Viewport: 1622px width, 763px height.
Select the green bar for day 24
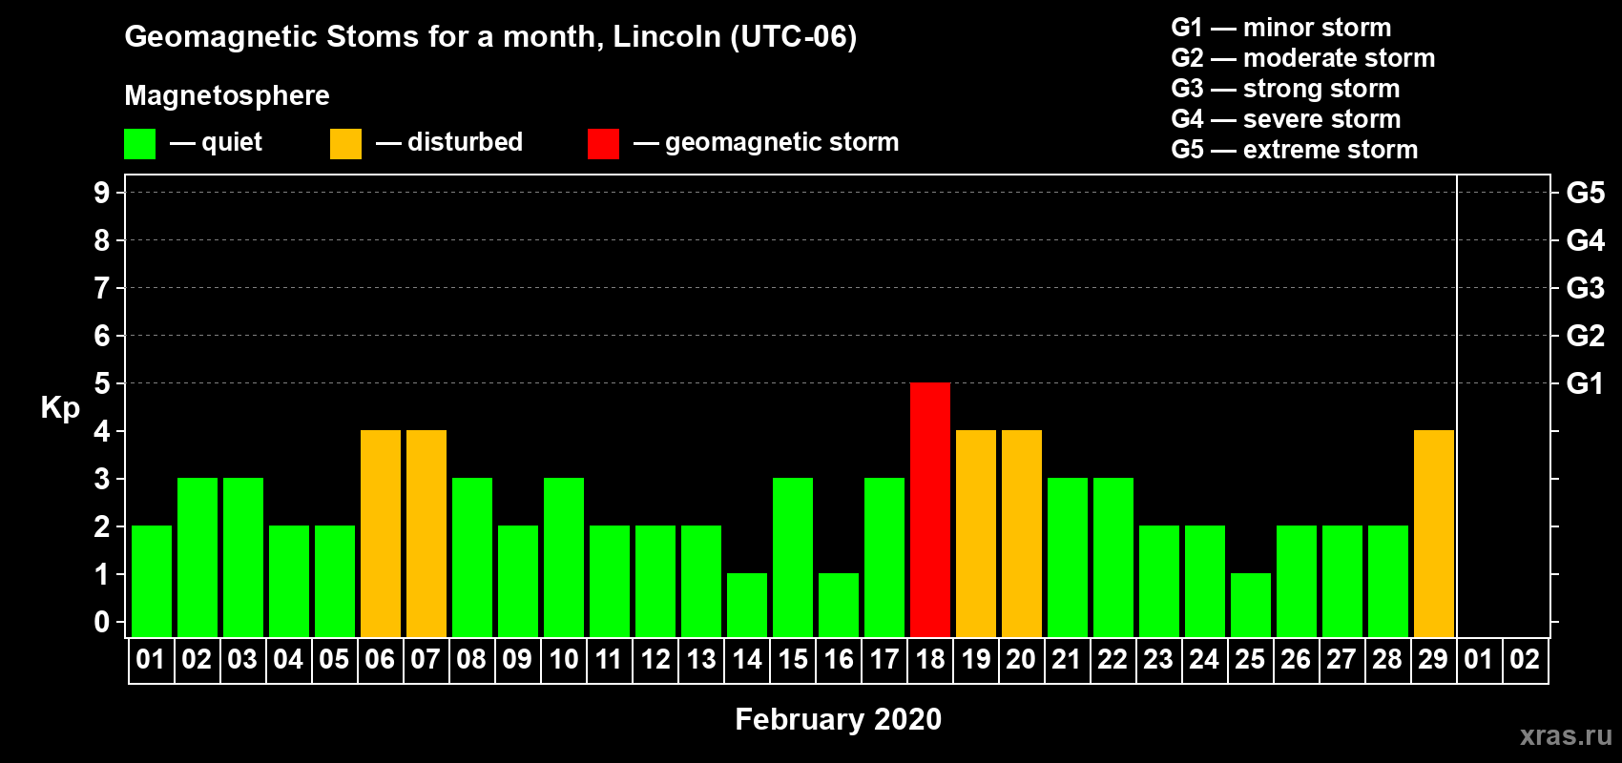point(1205,581)
